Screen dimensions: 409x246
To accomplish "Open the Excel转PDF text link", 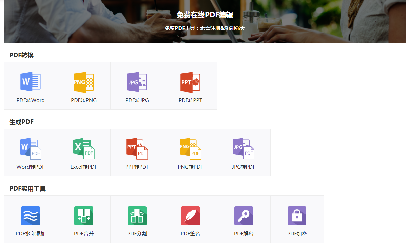I will click(84, 167).
